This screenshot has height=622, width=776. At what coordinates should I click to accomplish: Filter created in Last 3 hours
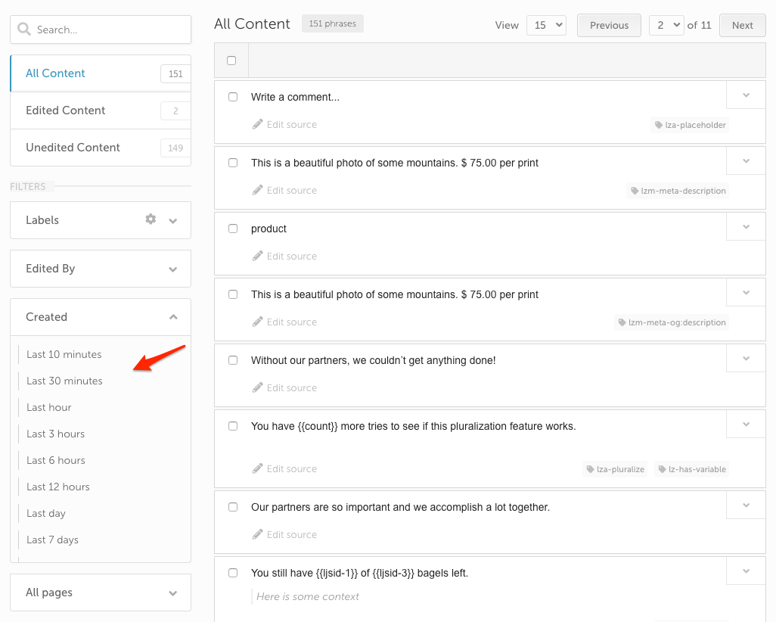pyautogui.click(x=55, y=434)
